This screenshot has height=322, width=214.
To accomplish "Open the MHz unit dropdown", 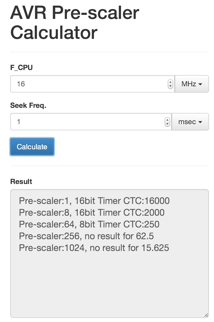I will 192,84.
